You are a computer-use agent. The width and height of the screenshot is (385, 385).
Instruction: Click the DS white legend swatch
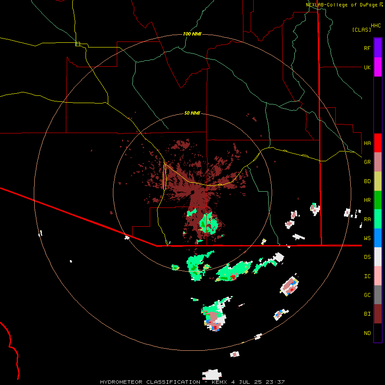click(x=378, y=257)
